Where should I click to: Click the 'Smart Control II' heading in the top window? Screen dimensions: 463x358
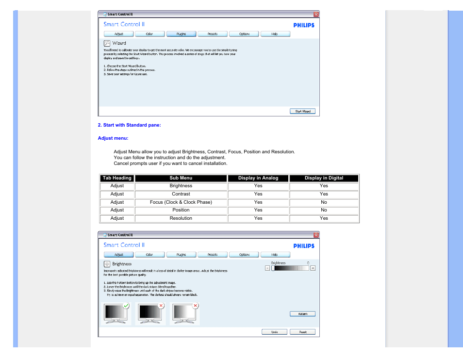point(124,24)
